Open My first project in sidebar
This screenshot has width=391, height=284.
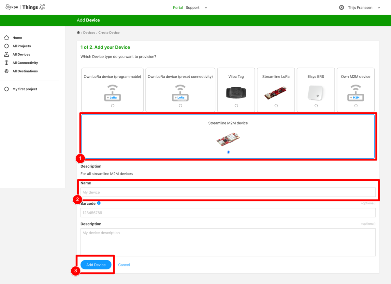[25, 89]
